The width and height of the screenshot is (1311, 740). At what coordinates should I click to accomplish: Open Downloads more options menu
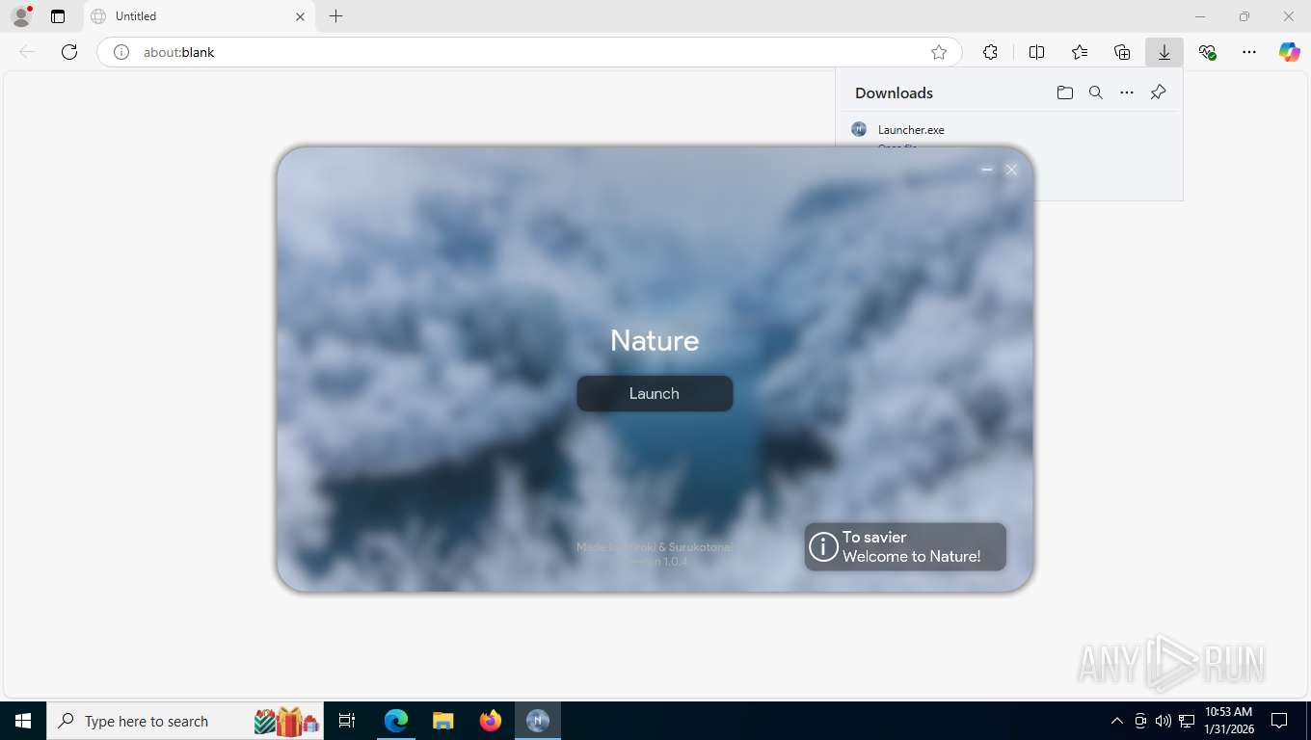point(1127,92)
